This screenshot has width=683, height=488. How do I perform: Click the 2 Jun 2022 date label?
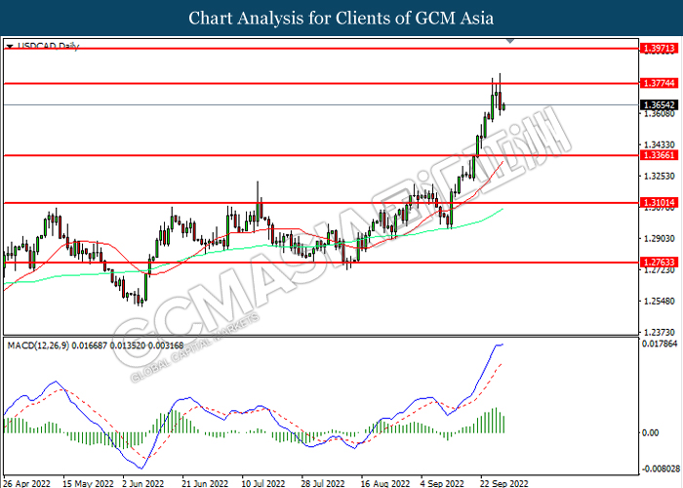coord(143,483)
